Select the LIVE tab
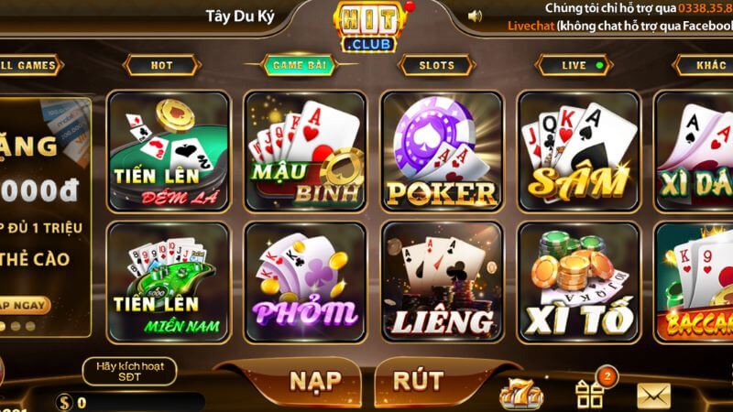Viewport: 733px width, 412px height. [x=574, y=65]
